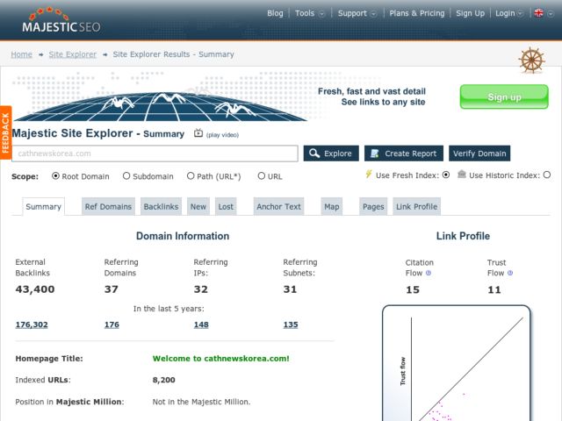This screenshot has height=421, width=562.
Task: Click the Link Profile scatter chart
Action: tap(457, 363)
